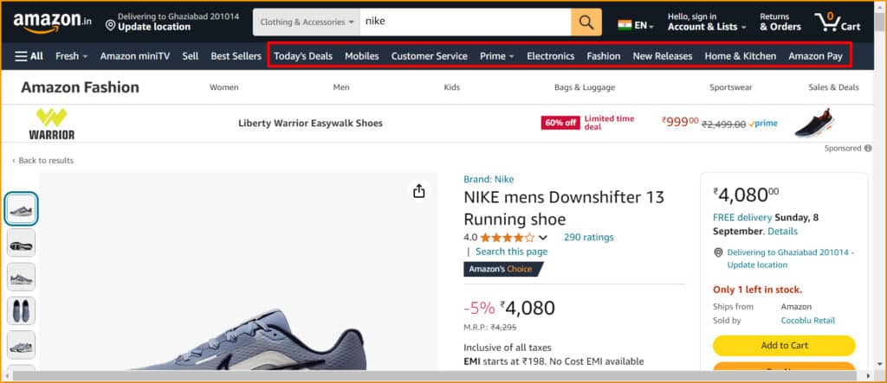
Task: Select the shoe sole thumbnail
Action: 22,243
